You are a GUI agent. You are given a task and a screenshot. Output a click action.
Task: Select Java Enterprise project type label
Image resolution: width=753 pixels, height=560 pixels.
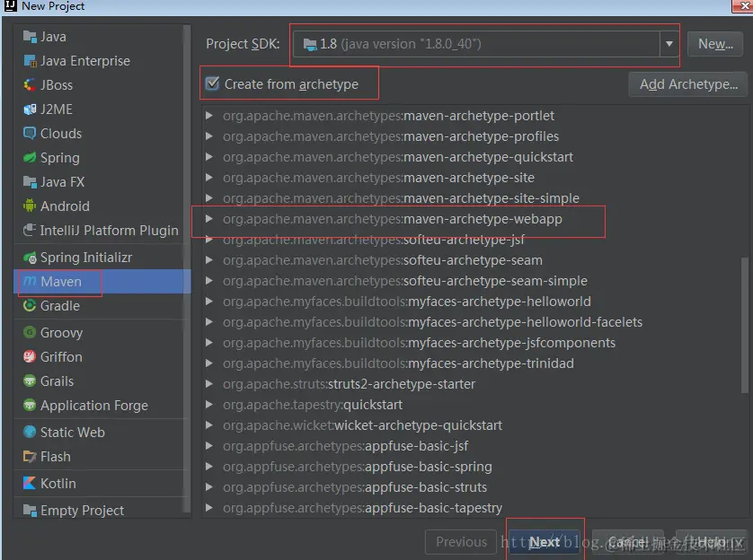pyautogui.click(x=85, y=61)
